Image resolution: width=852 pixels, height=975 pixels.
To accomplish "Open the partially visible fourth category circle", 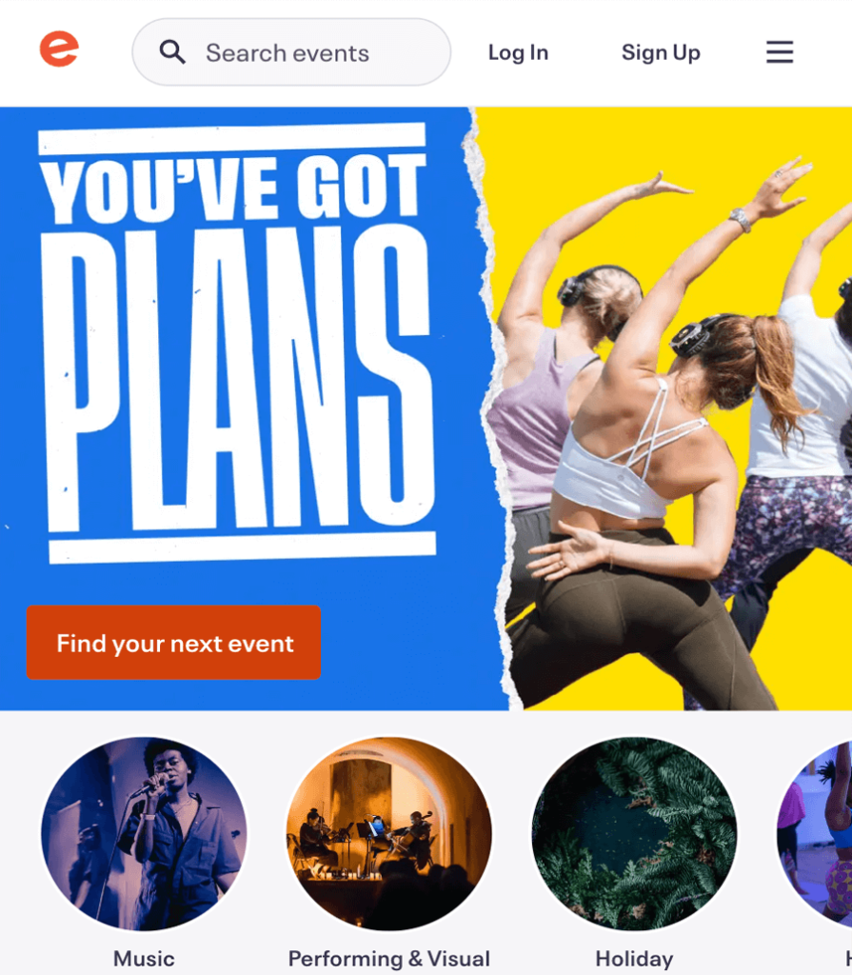I will point(815,834).
